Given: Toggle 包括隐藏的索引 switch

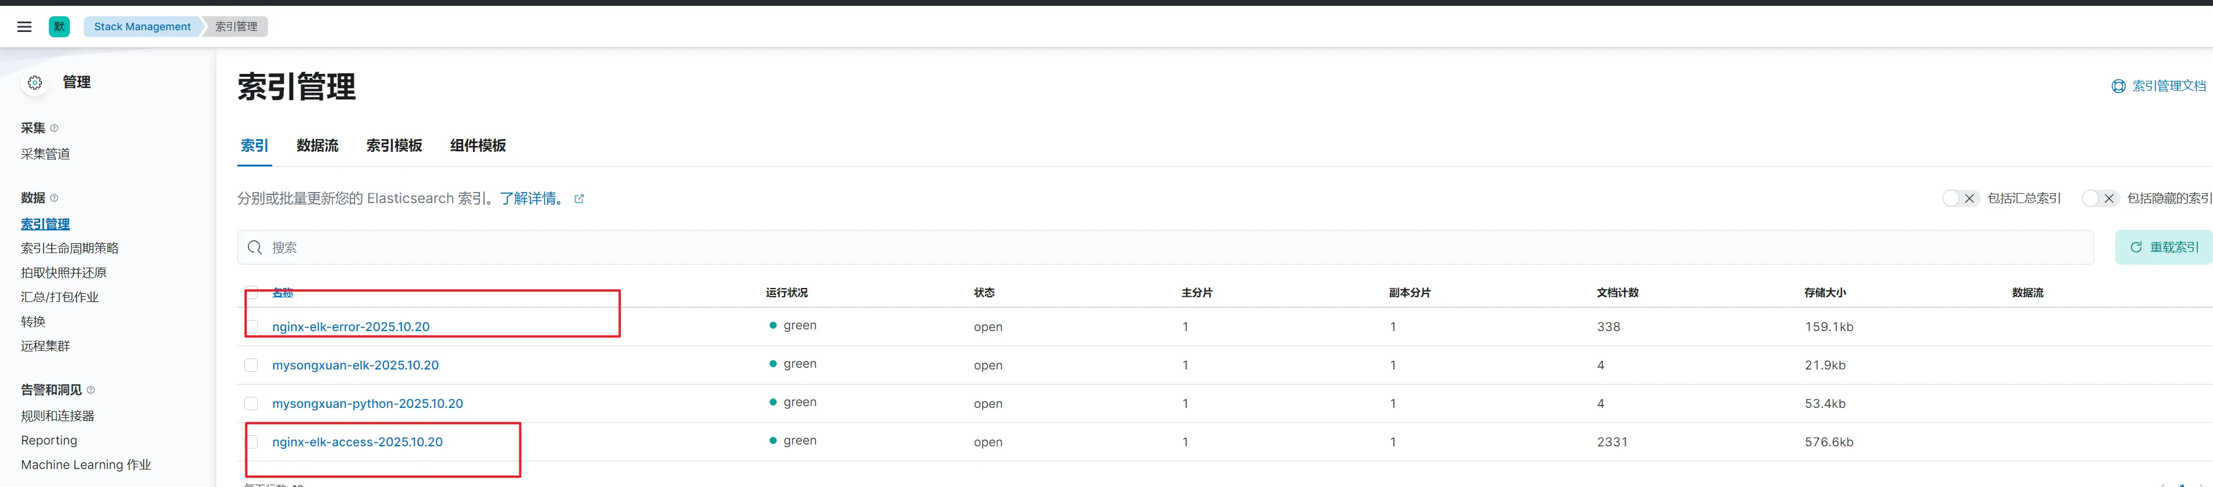Looking at the screenshot, I should pyautogui.click(x=2099, y=198).
